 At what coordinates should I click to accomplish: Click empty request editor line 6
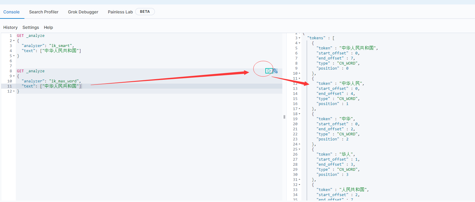[149, 61]
